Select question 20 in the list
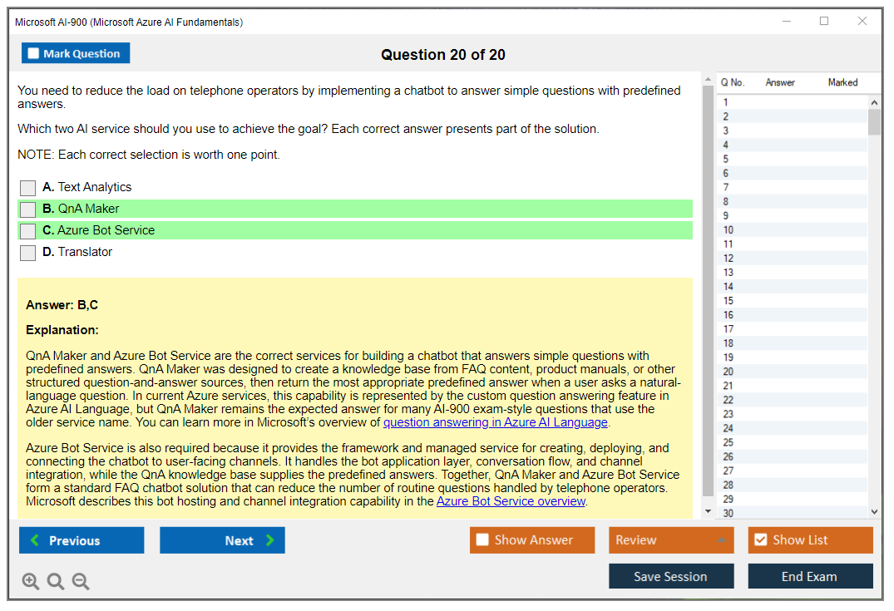This screenshot has height=611, width=894. tap(793, 372)
